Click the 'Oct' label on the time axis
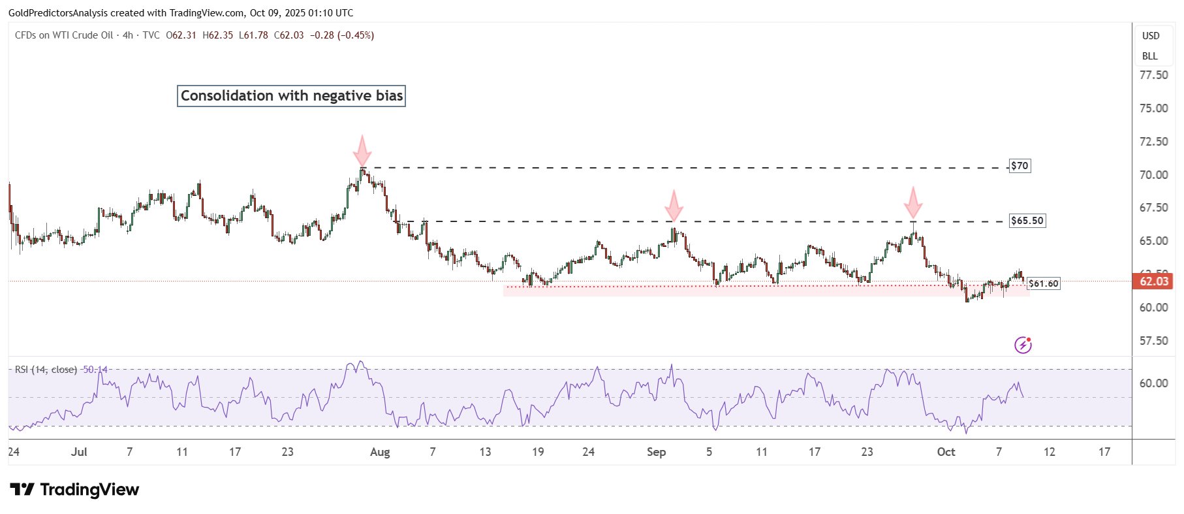 [946, 452]
